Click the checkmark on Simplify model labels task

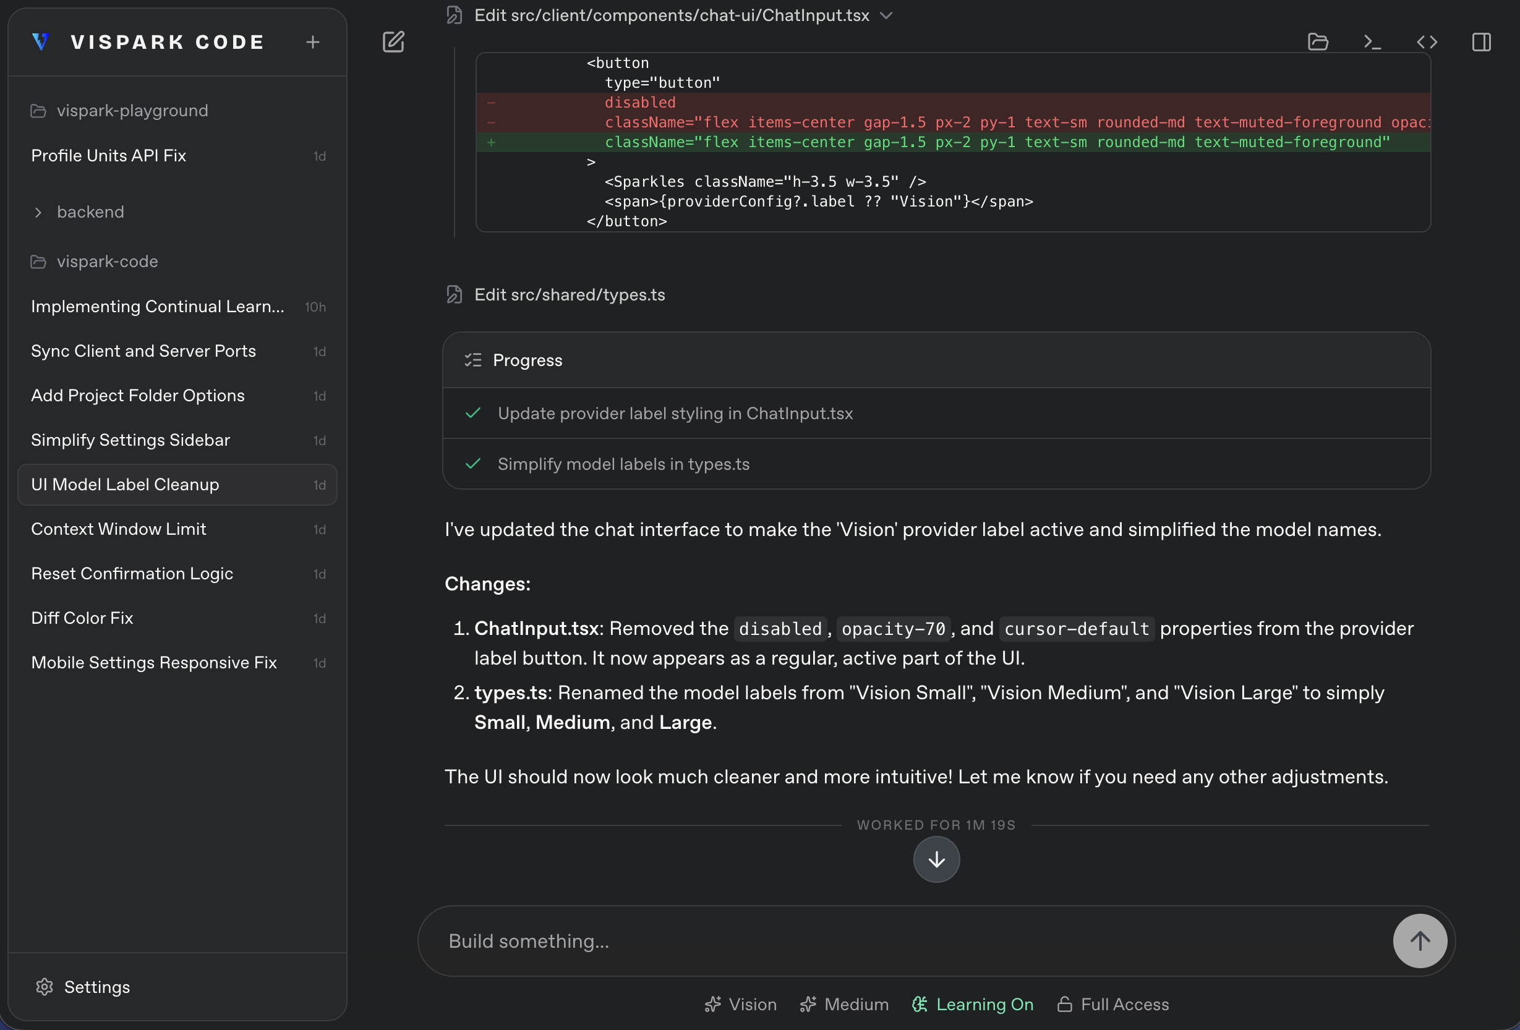[x=473, y=464]
